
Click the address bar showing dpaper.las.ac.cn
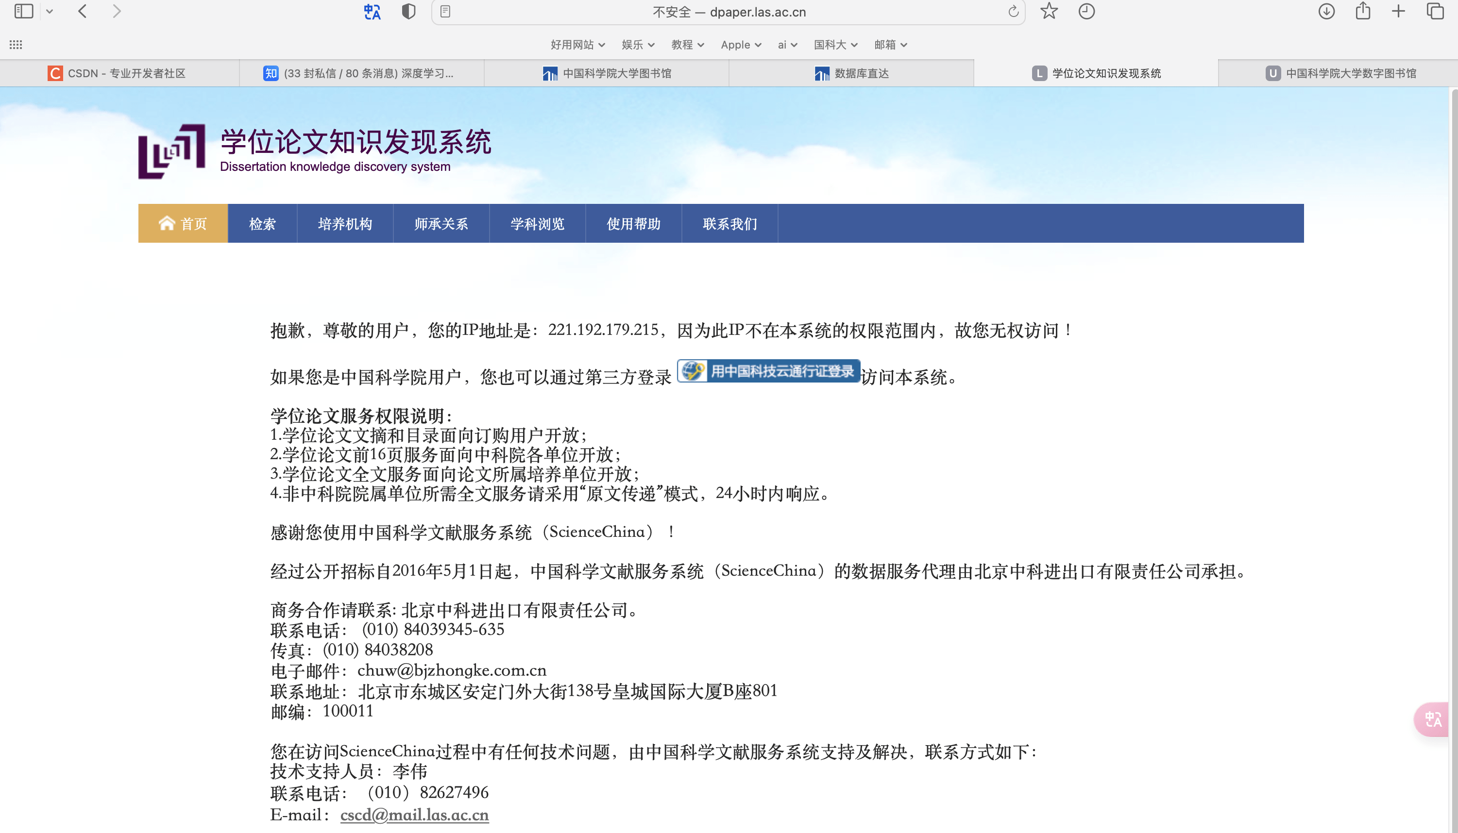729,12
